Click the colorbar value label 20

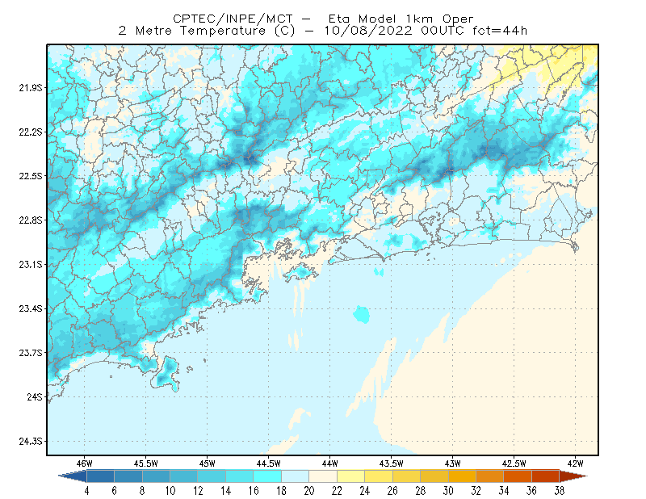[309, 491]
